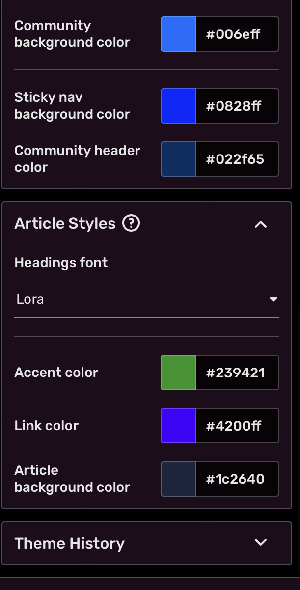The height and width of the screenshot is (590, 300).
Task: Collapse the Article Styles section
Action: pos(260,224)
